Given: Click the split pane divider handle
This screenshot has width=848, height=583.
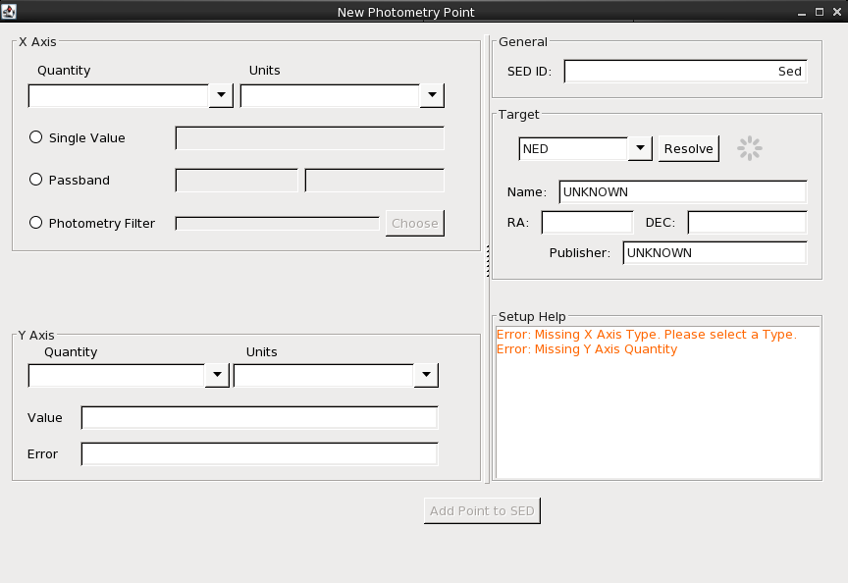Looking at the screenshot, I should (488, 261).
